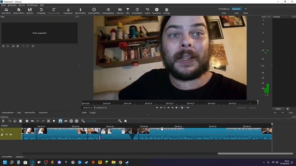
Task: Open the jobs menu beside Pause
Action: pyautogui.click(x=288, y=109)
